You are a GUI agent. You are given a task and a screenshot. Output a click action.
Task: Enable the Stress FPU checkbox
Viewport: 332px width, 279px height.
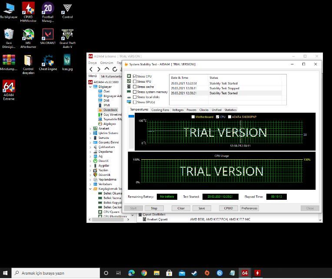pos(135,81)
